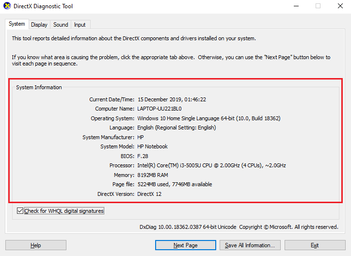The image size is (351, 256).
Task: Minimize the DirectX Diagnostic Tool window
Action: (x=296, y=6)
